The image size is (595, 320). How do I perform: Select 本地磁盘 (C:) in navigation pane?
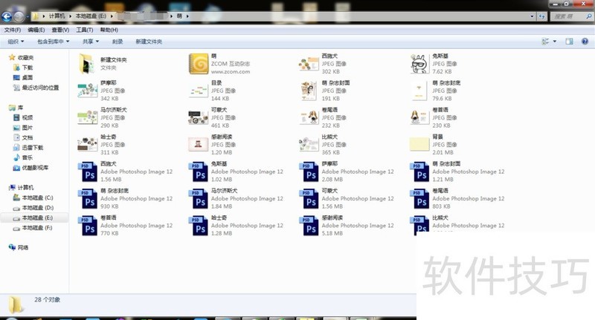click(36, 198)
